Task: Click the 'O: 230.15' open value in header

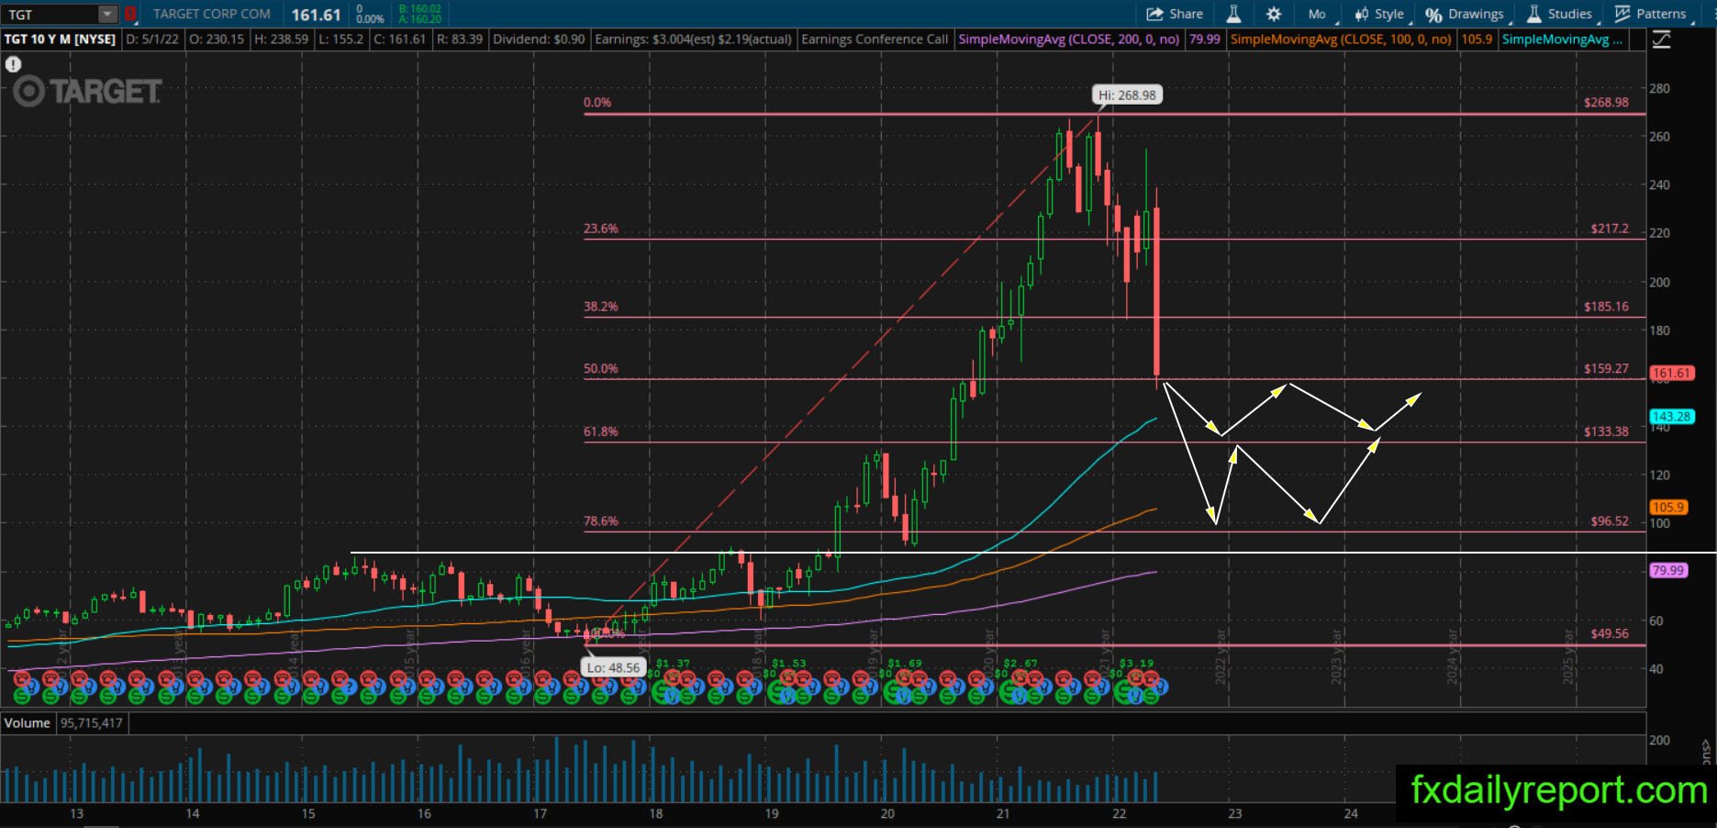Action: point(217,39)
